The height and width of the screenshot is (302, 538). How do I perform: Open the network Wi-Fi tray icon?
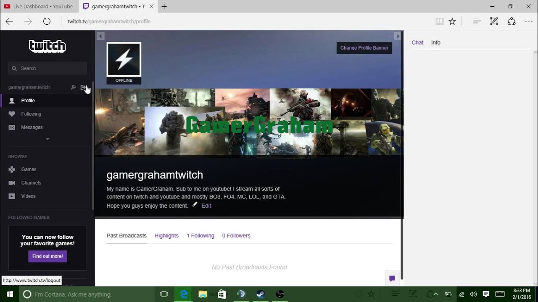461,294
